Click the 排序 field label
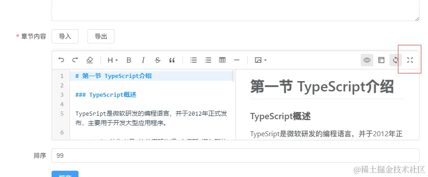The width and height of the screenshot is (428, 177). point(40,156)
